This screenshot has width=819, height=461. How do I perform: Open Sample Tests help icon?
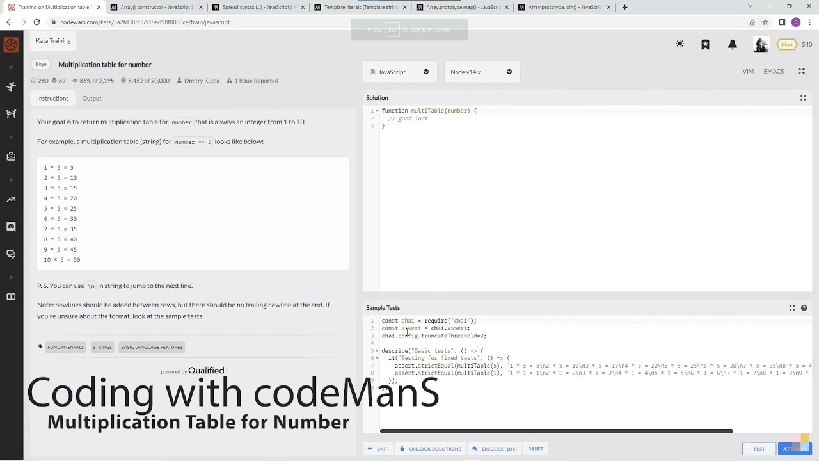pos(804,308)
